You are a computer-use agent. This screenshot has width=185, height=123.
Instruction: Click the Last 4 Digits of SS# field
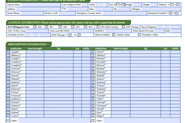pos(85,5)
